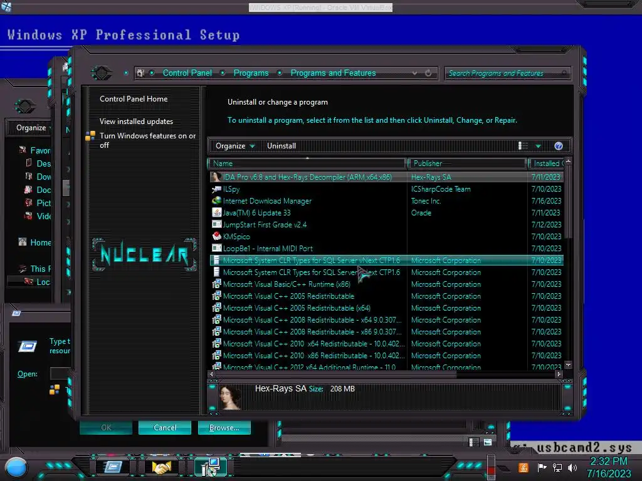This screenshot has height=481, width=642.
Task: Click the refresh button in address bar
Action: [x=428, y=73]
